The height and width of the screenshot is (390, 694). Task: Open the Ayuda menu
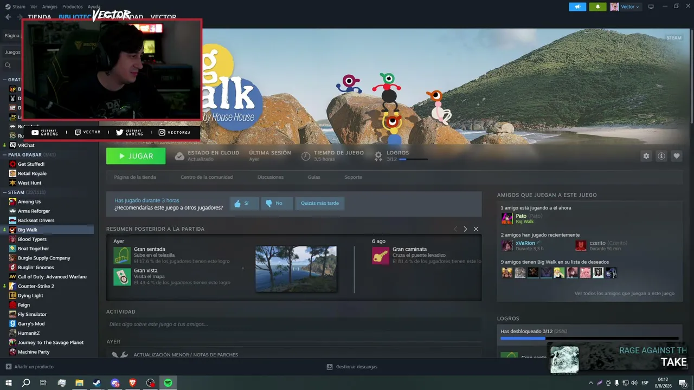pyautogui.click(x=94, y=6)
